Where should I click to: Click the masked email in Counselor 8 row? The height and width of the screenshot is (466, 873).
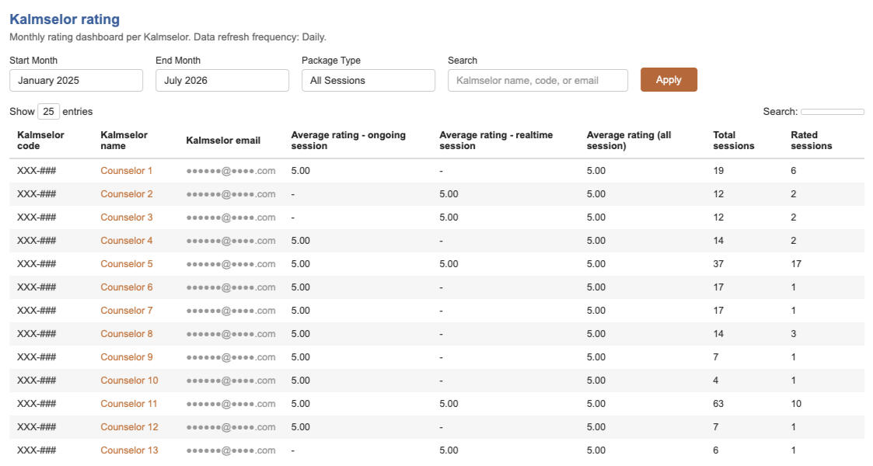pyautogui.click(x=231, y=334)
